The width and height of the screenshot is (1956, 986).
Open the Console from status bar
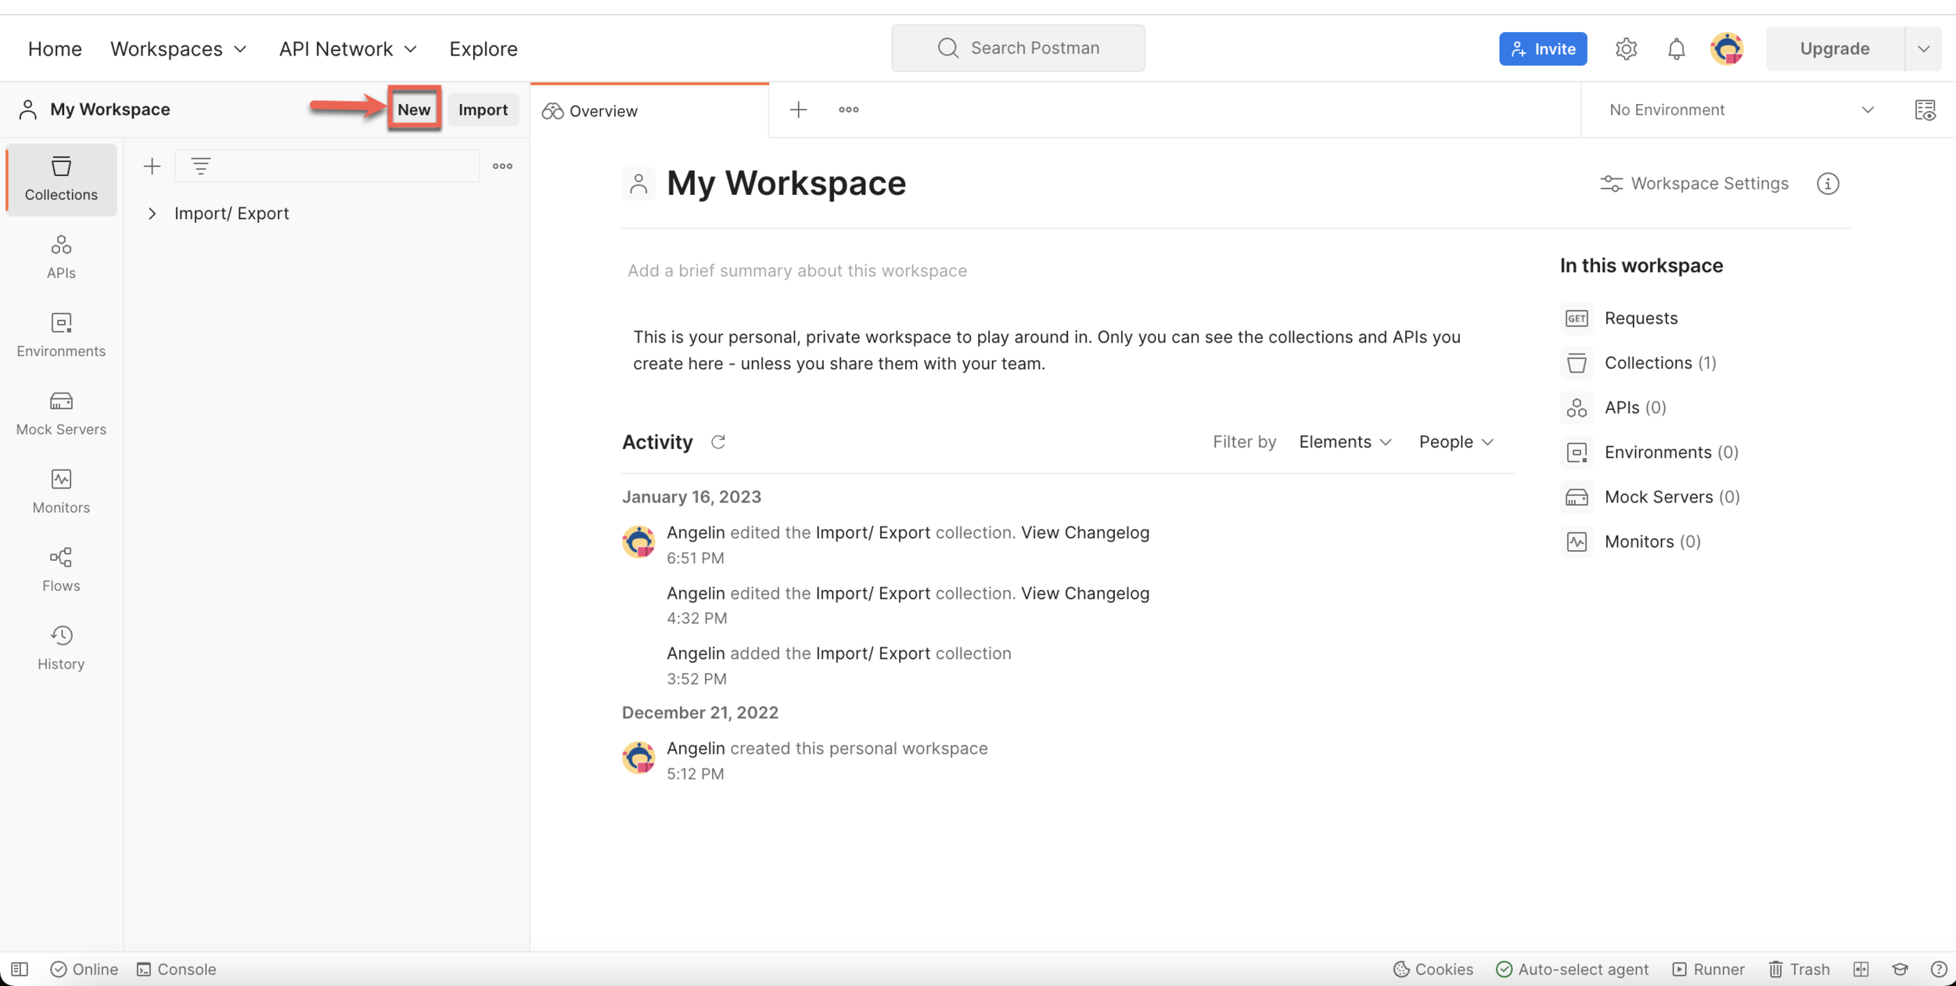tap(177, 969)
